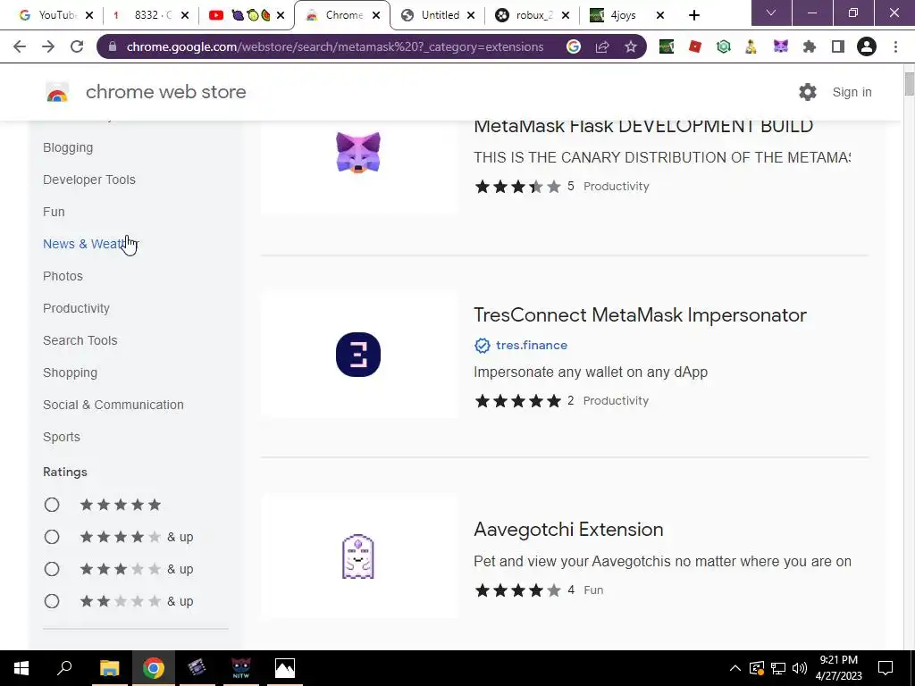The image size is (915, 686).
Task: Open a new browser tab
Action: [x=693, y=15]
